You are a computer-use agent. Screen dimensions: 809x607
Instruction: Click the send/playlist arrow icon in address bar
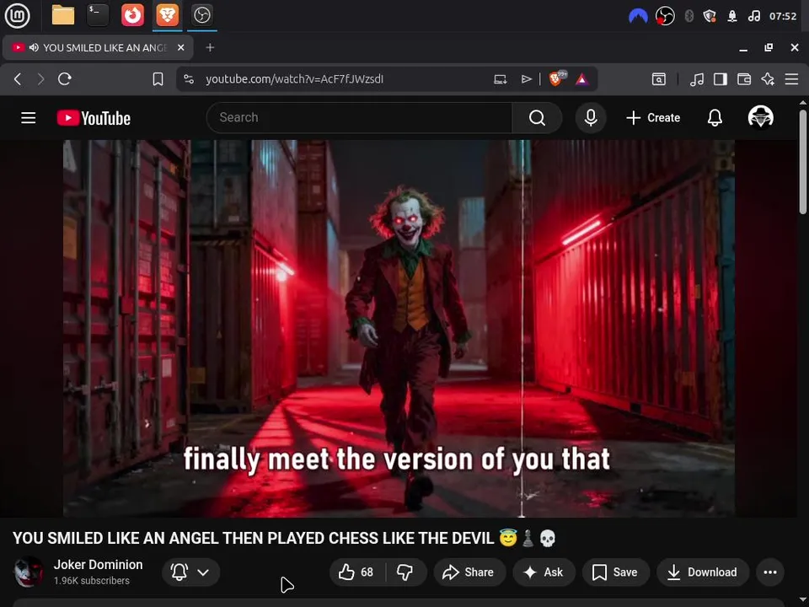[526, 79]
